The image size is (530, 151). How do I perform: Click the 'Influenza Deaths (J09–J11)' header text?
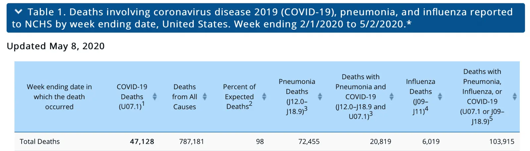click(x=420, y=96)
